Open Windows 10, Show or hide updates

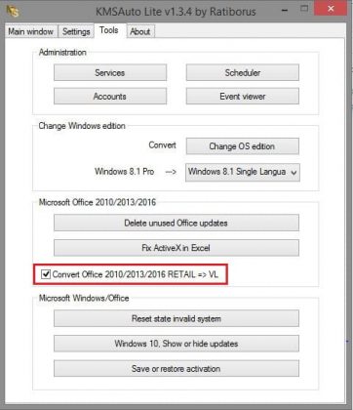(176, 344)
